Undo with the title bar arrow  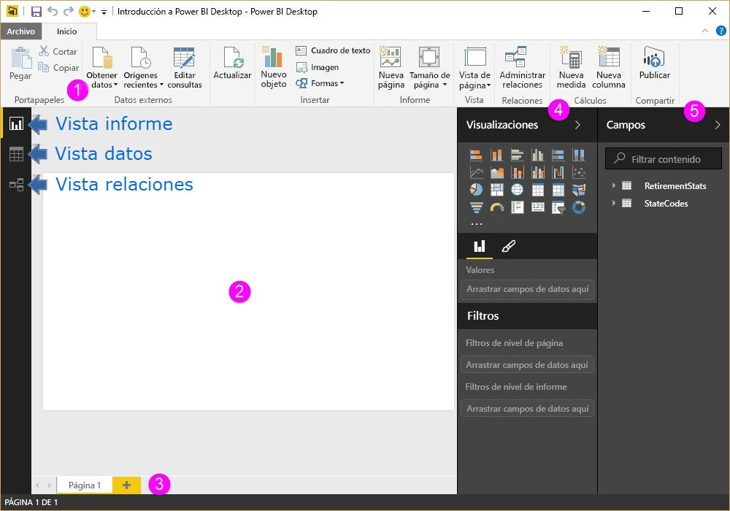52,11
